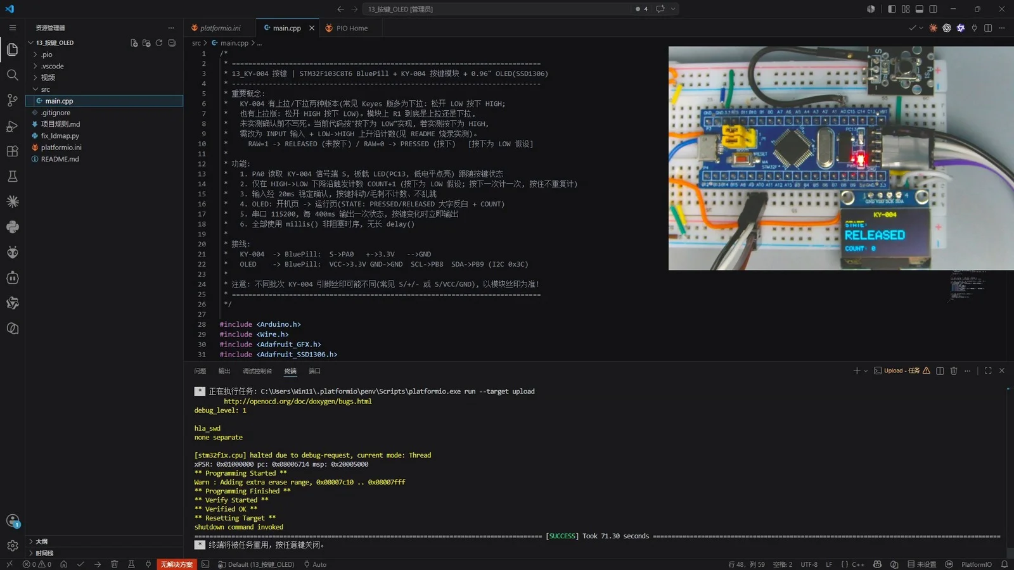Open customize layout options
Viewport: 1014px width, 570px height.
[906, 9]
